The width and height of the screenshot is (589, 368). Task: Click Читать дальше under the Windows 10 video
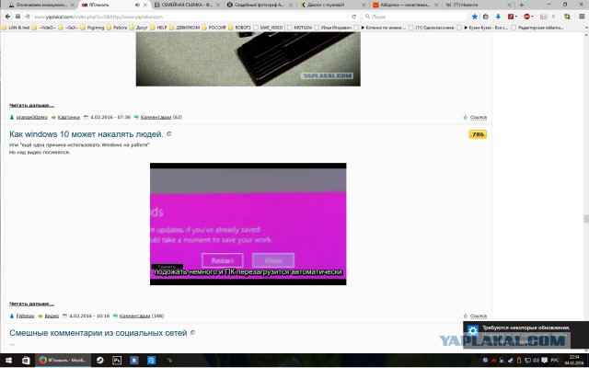point(31,304)
